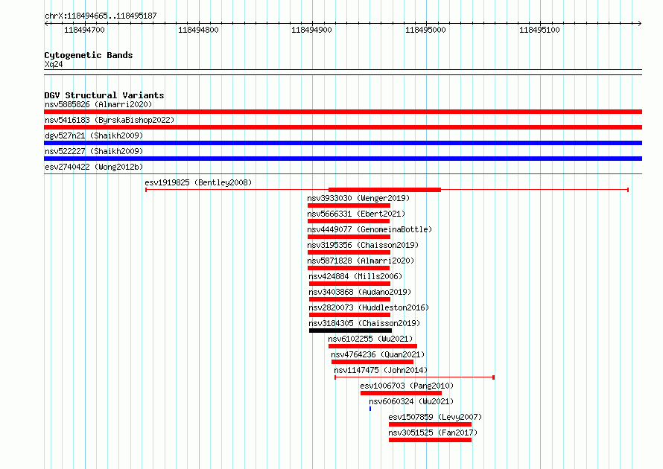The height and width of the screenshot is (469, 663).
Task: Open the nsv4449077 (GenomeinaBottle) label
Action: [x=370, y=229]
